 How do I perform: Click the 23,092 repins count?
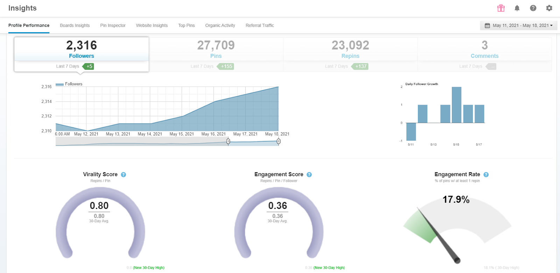pos(350,45)
